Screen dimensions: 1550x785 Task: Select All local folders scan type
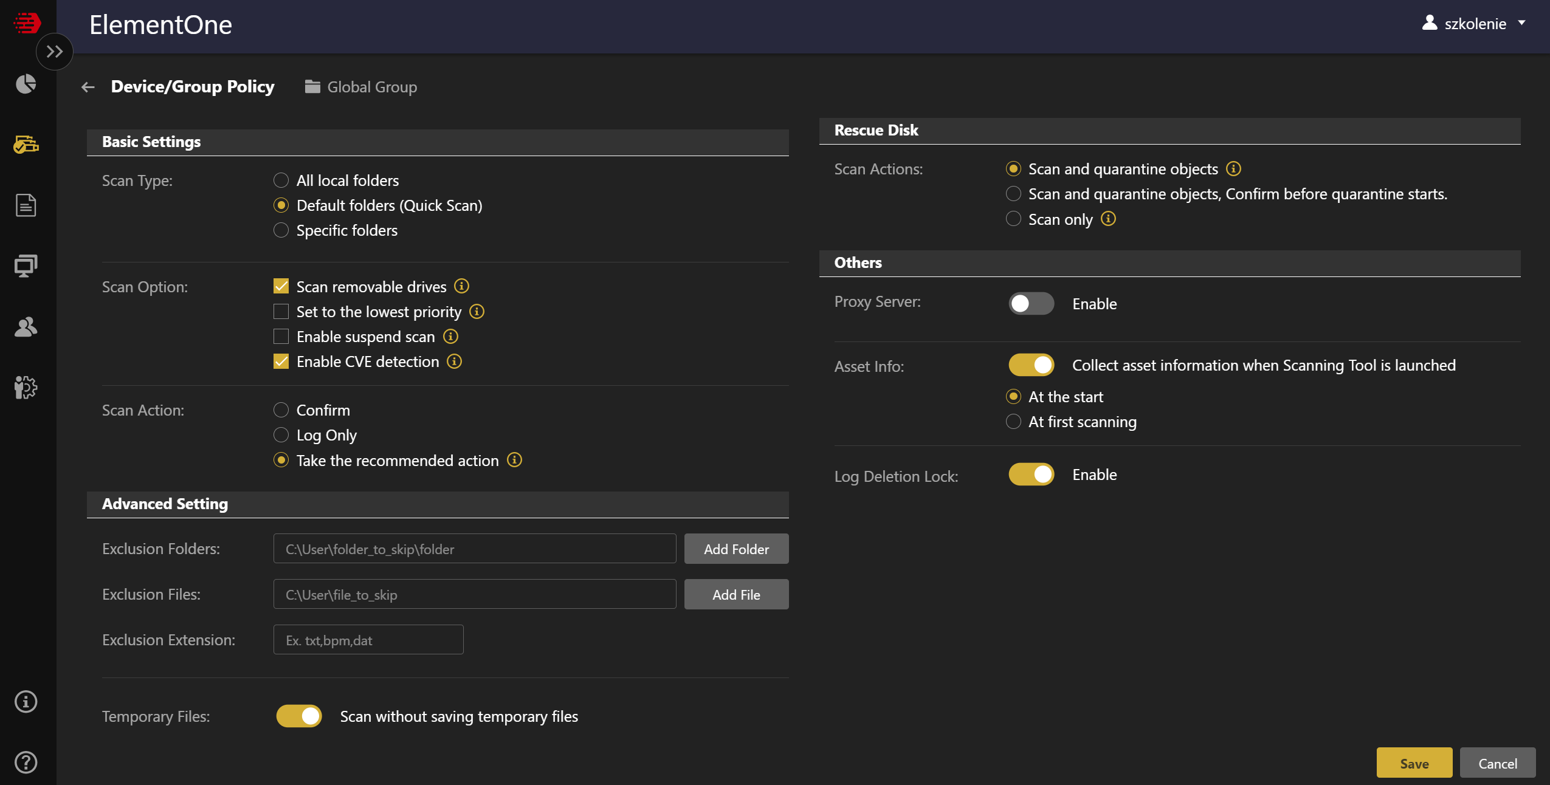click(281, 180)
